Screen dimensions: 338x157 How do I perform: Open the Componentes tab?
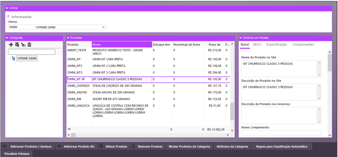tap(303, 45)
